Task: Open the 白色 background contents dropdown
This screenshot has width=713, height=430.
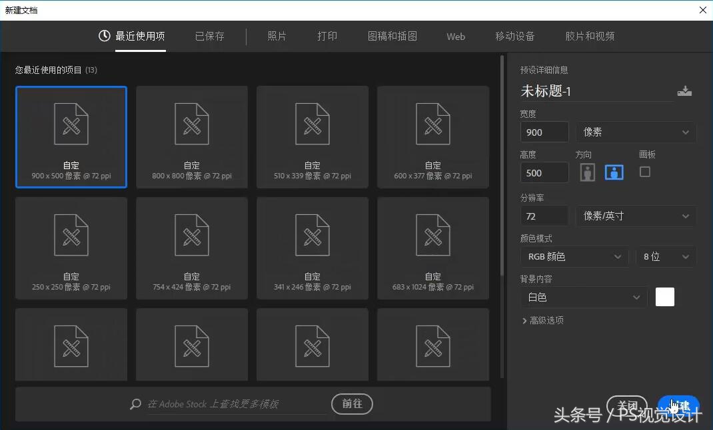Action: coord(583,297)
